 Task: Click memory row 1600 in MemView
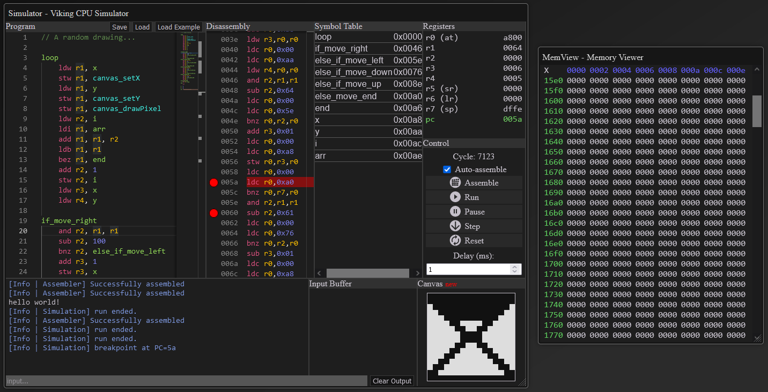pos(645,101)
